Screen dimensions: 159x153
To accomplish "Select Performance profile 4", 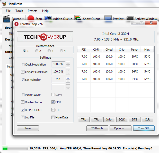I will pyautogui.click(x=61, y=51).
